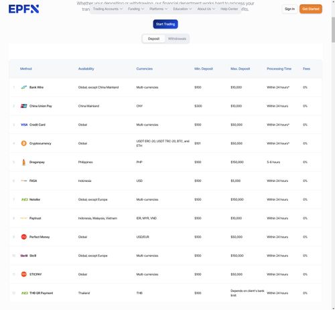Click the Currencies column header
335x310 pixels.
point(145,68)
